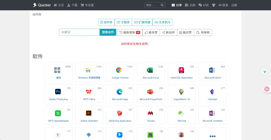The image size is (271, 140).
Task: Click the red Z icon with count 148
Action: 181,135
